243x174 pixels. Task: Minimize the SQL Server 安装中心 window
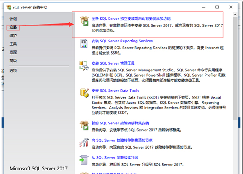(204, 7)
